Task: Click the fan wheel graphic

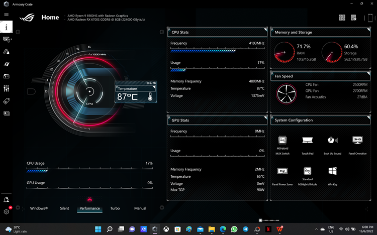Action: point(286,94)
